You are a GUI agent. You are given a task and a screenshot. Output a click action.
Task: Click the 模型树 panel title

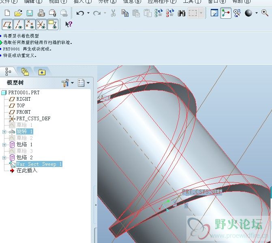15,82
